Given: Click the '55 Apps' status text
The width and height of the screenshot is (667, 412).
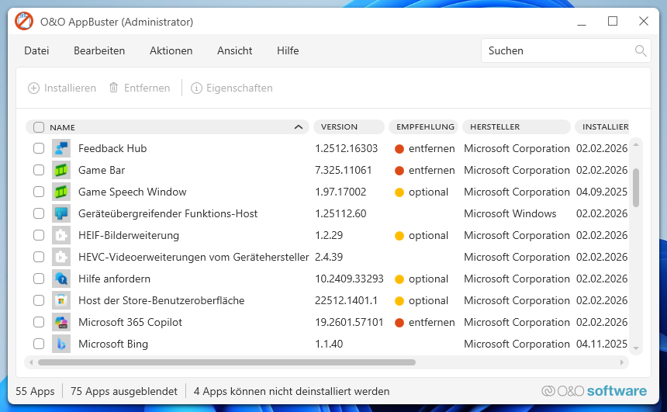Looking at the screenshot, I should coord(36,391).
